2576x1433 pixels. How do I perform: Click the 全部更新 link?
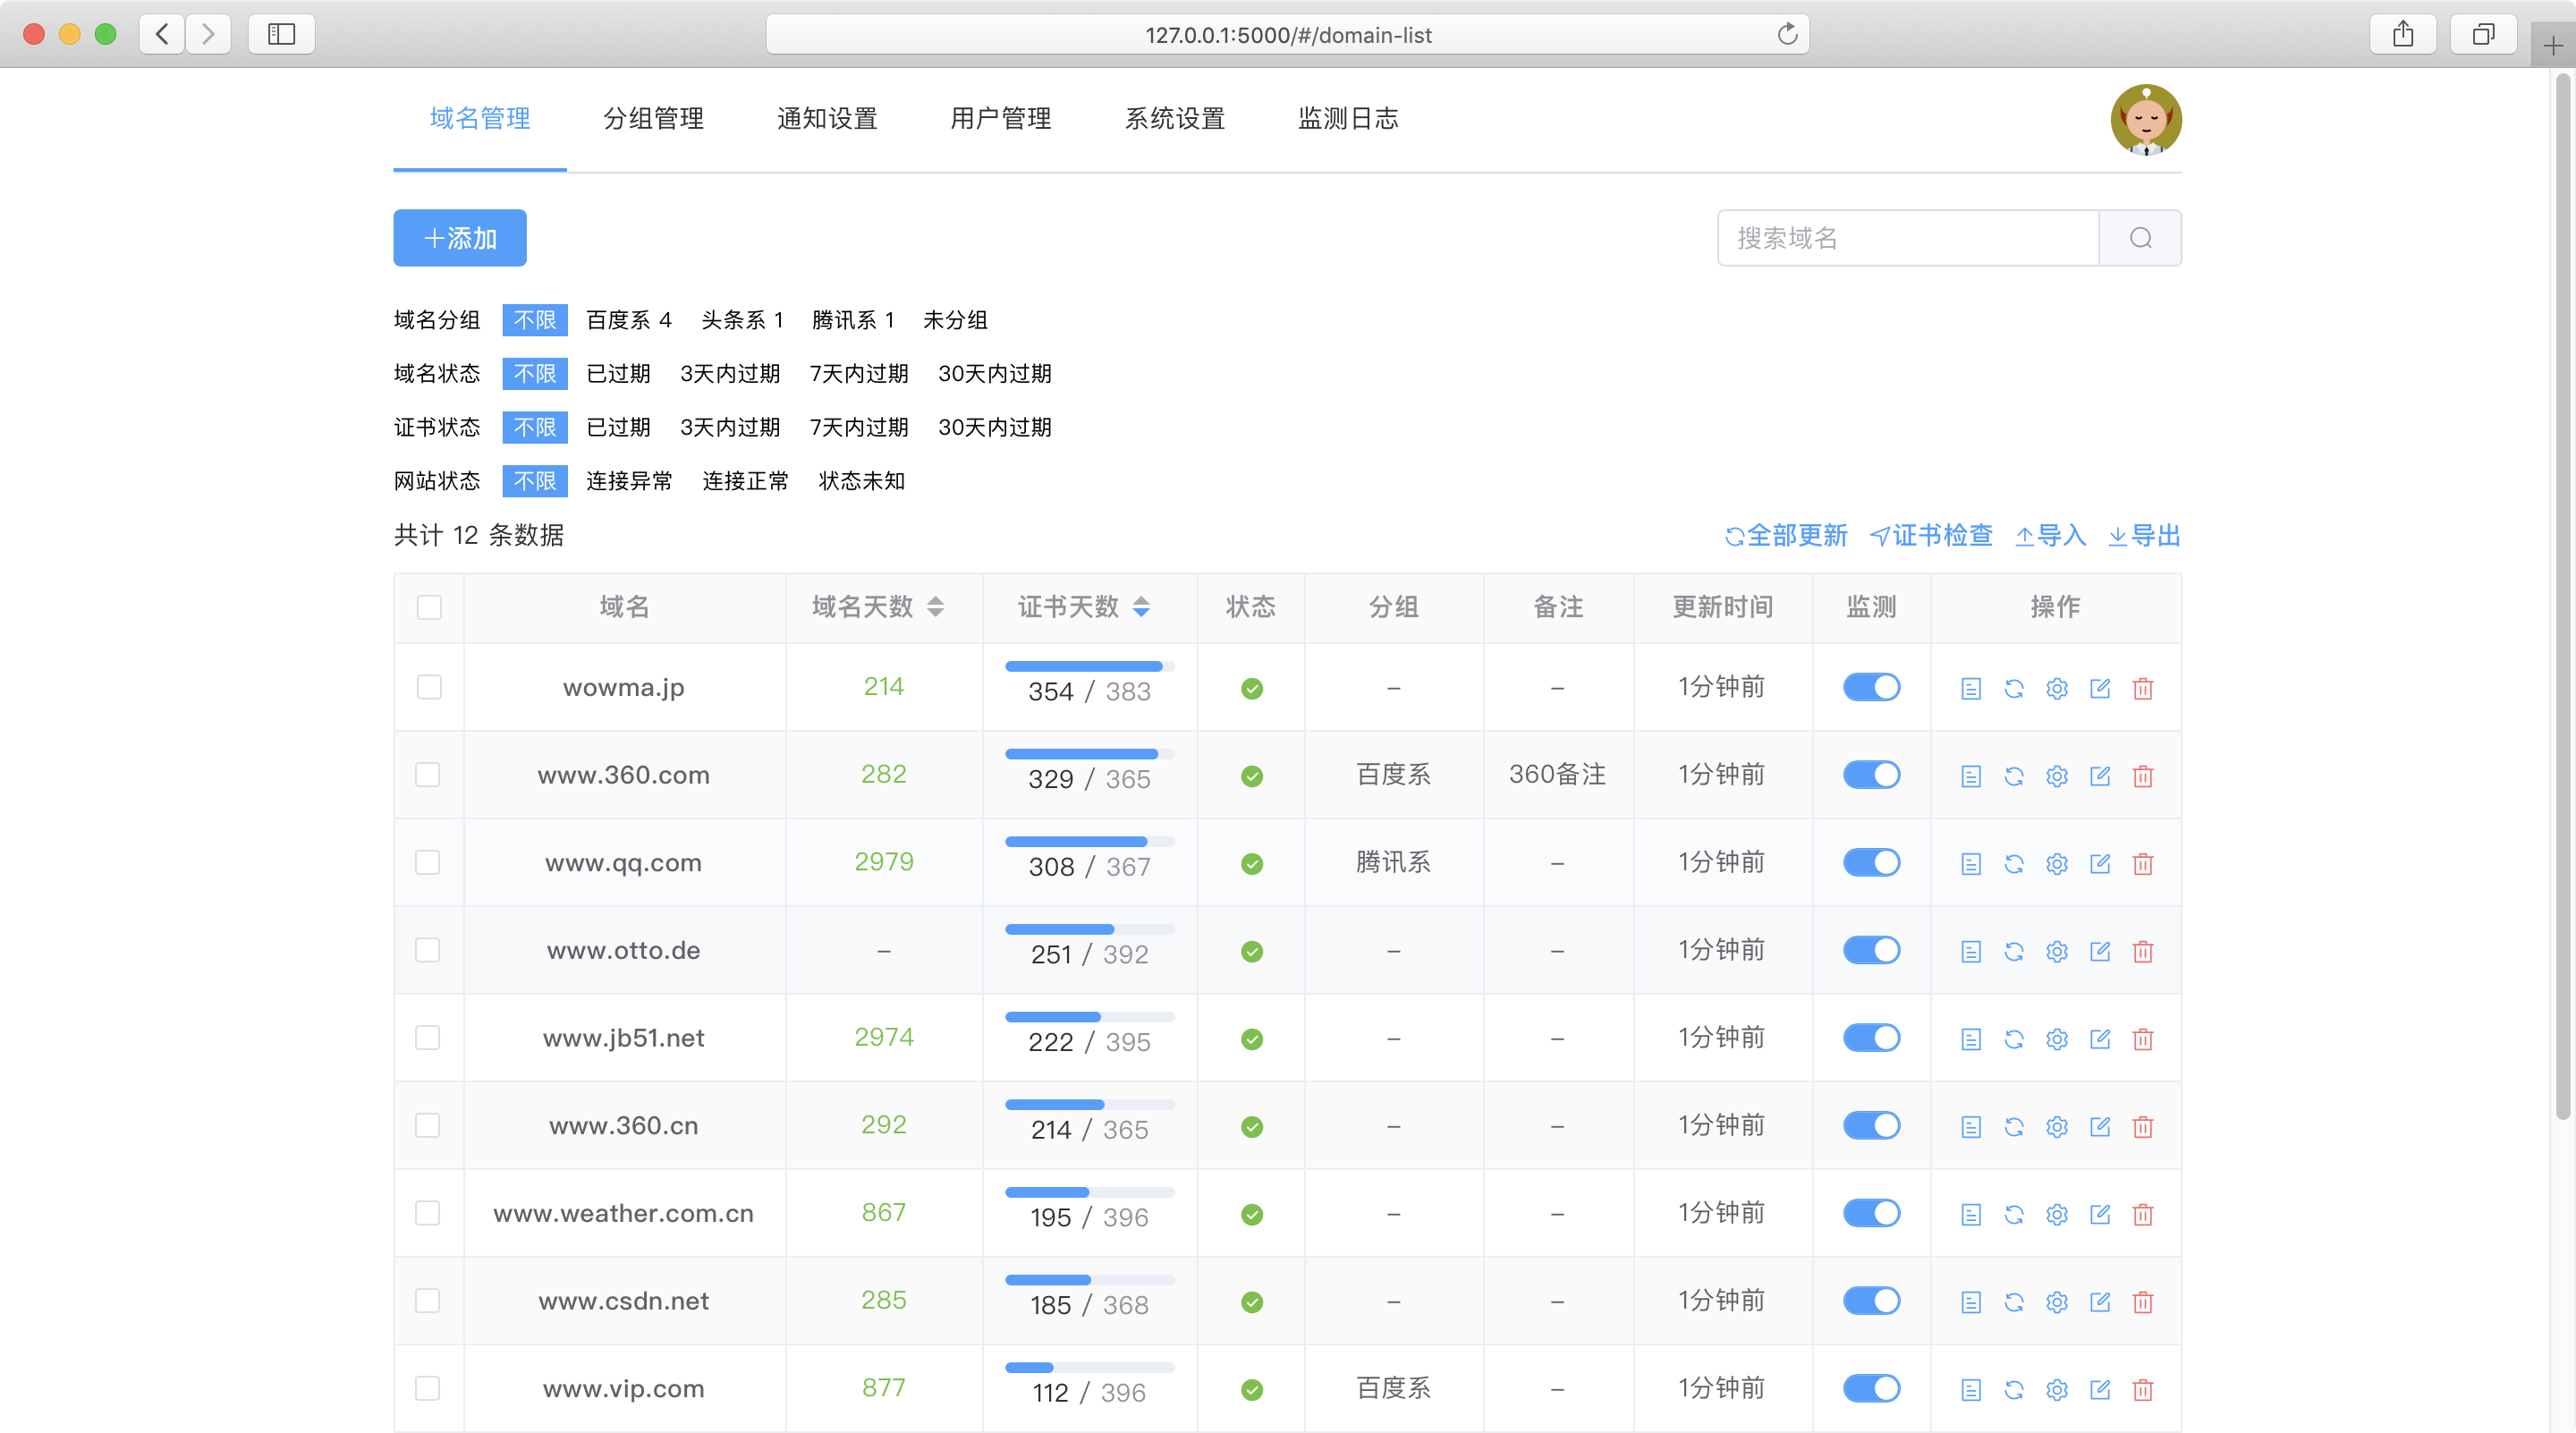click(1786, 536)
